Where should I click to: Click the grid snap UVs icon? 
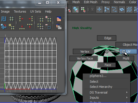click(11, 19)
